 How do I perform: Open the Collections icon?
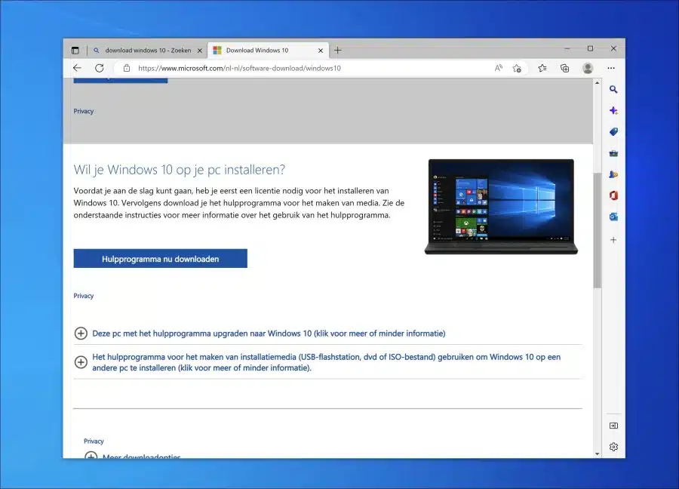click(x=564, y=68)
